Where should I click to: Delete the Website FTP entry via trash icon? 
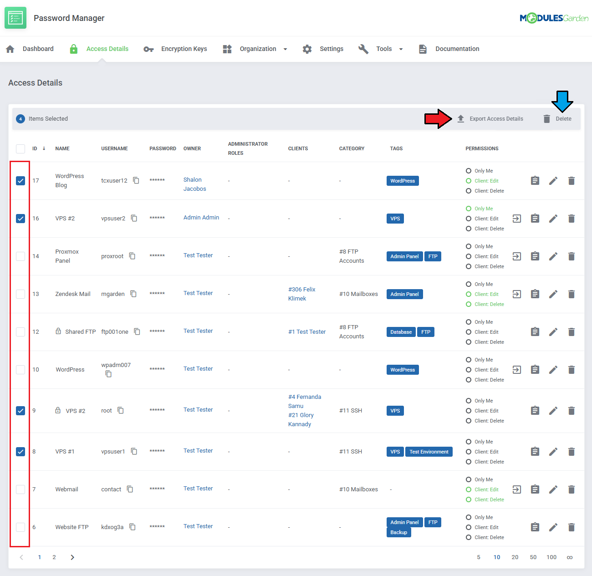[571, 527]
